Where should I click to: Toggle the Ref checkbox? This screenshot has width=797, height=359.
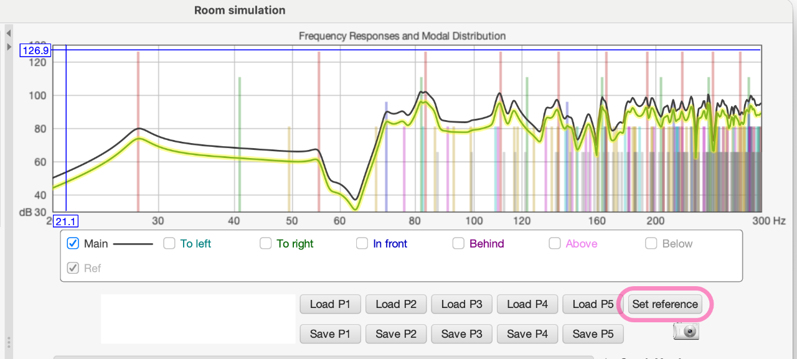coord(73,269)
